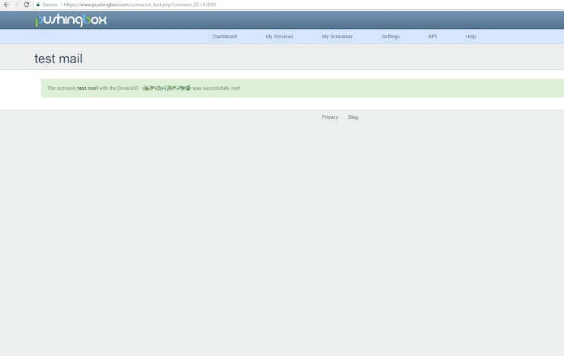Click the PushingBox logo
This screenshot has width=564, height=356.
(x=71, y=20)
